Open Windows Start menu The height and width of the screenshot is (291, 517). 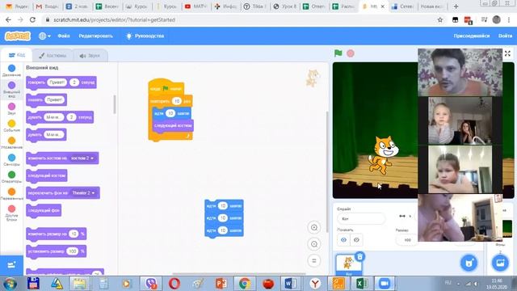[10, 284]
